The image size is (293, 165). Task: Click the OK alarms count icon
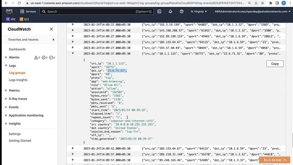tap(43, 57)
